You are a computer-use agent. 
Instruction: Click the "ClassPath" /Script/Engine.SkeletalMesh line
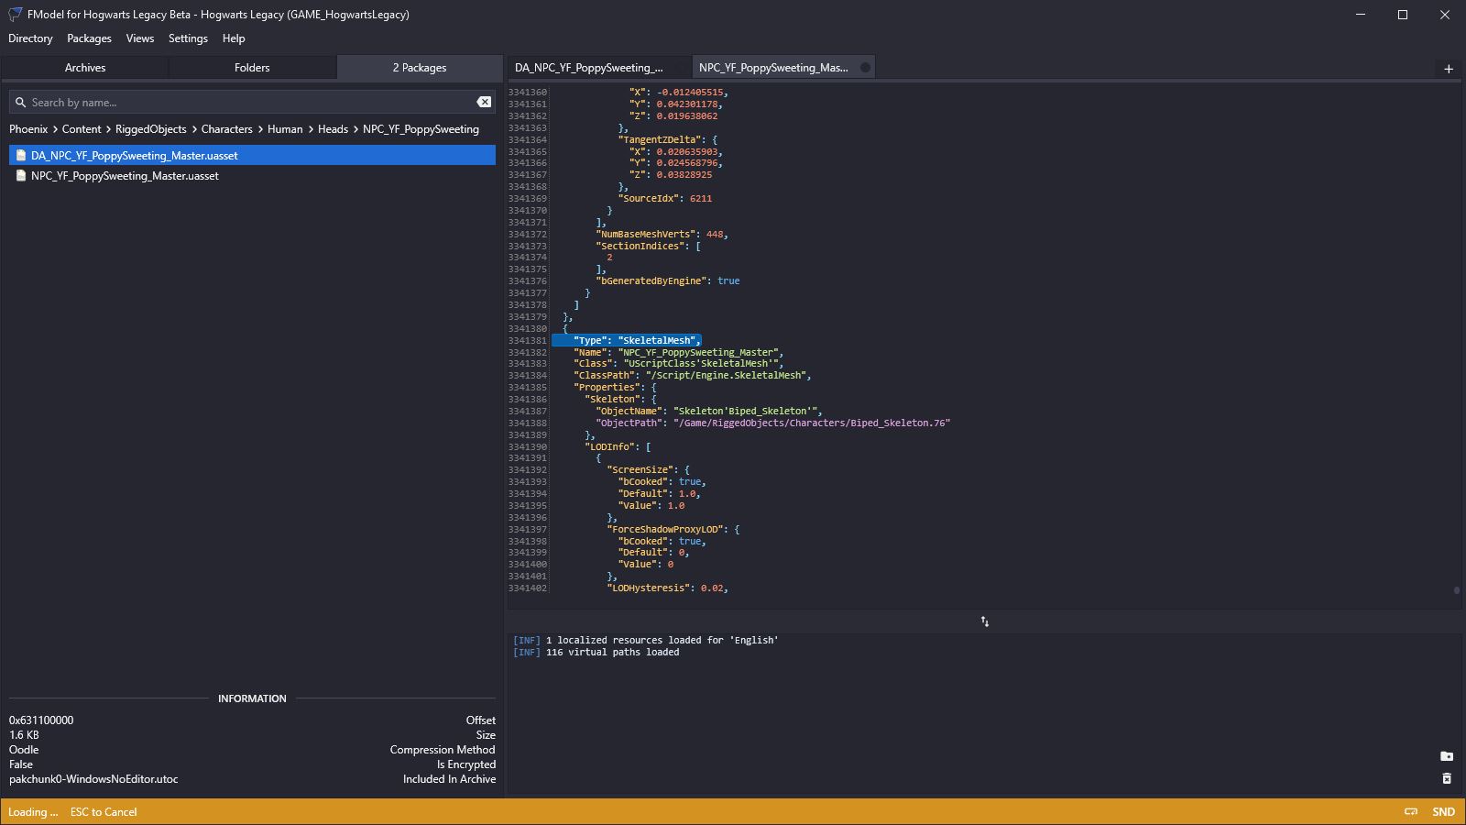693,376
